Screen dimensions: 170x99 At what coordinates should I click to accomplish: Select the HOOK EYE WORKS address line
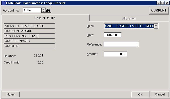30,31
